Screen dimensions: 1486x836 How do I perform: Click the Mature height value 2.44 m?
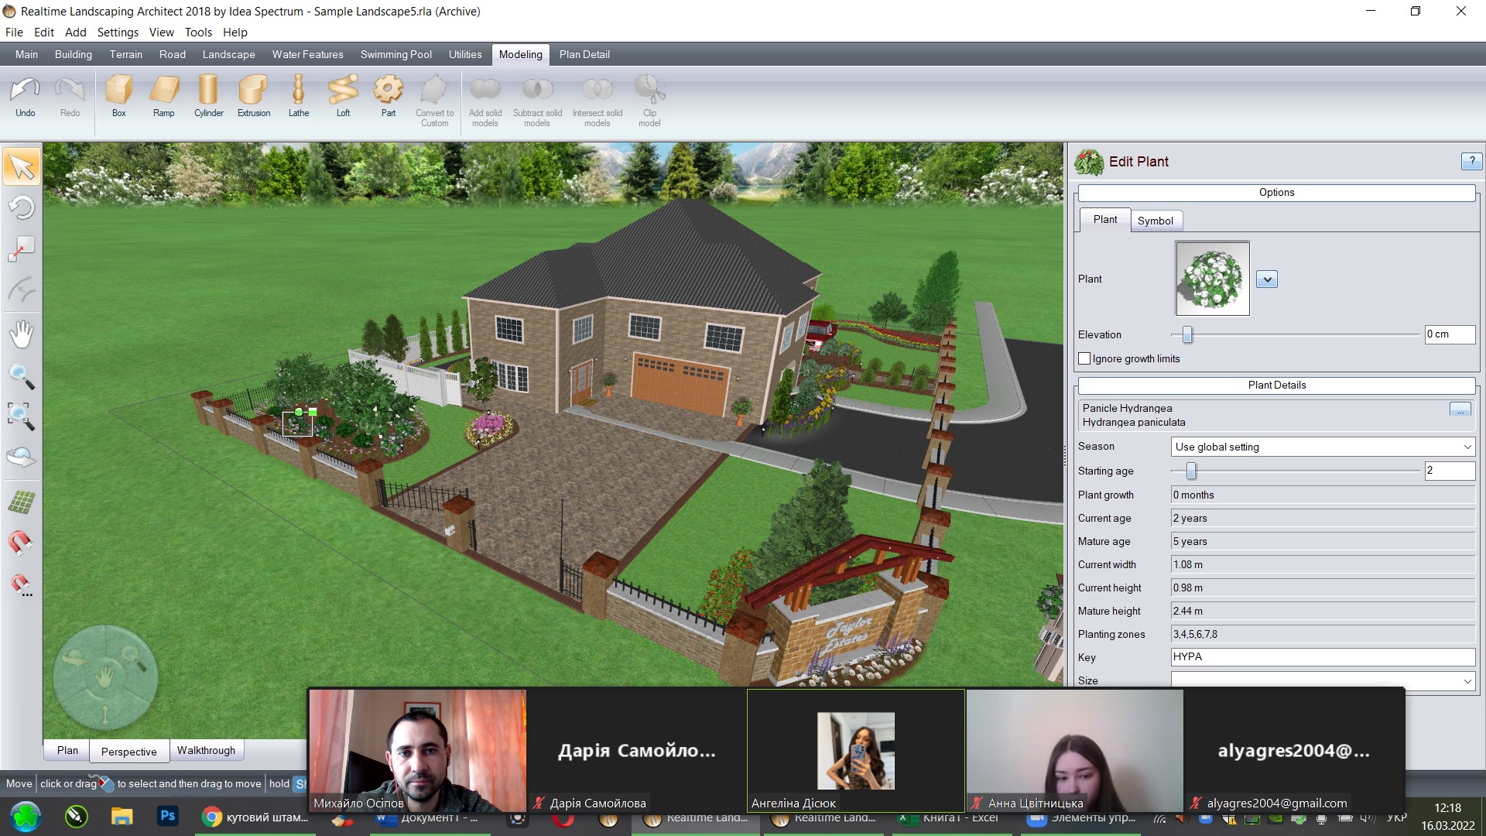pos(1323,611)
